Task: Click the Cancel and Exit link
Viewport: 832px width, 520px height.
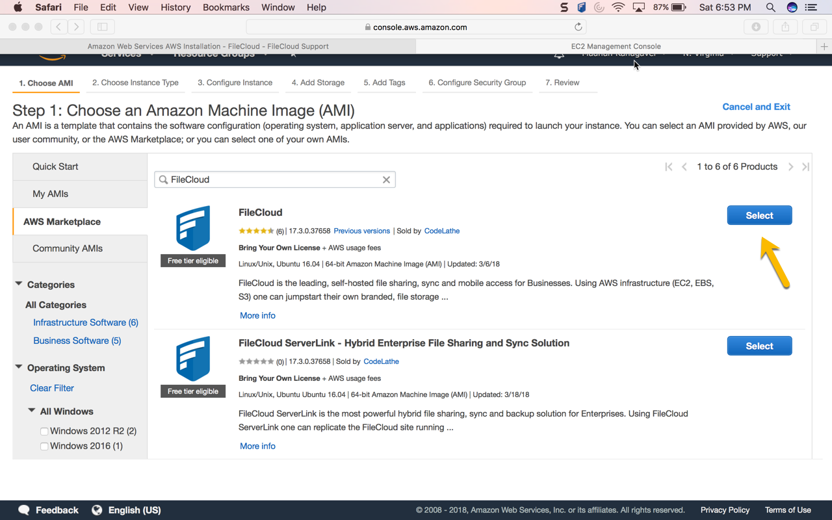Action: (756, 107)
